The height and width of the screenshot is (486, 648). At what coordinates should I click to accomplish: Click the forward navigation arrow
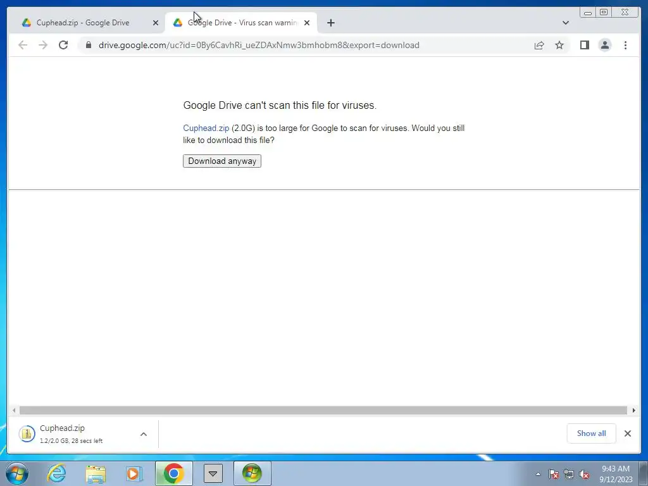pos(43,45)
